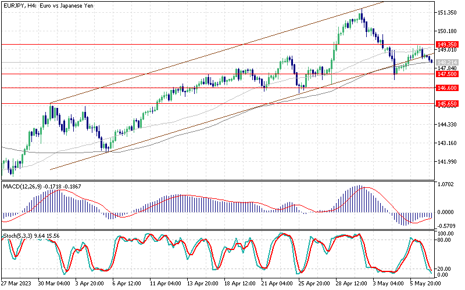
Task: Select the 149.350 red price level label
Action: tap(447, 45)
